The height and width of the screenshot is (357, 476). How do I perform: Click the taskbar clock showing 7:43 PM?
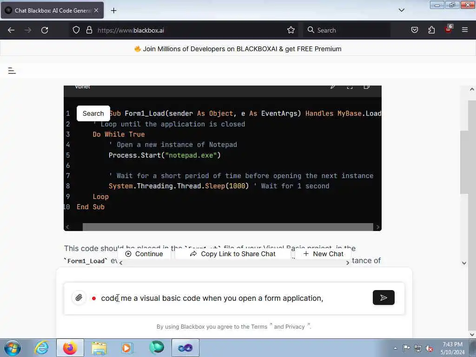(x=452, y=348)
